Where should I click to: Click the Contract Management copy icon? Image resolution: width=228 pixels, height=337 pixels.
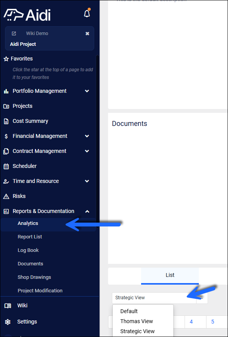(6, 151)
